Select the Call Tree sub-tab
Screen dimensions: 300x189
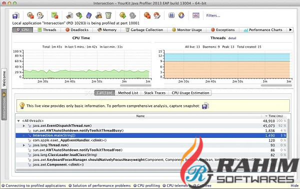pos(104,93)
